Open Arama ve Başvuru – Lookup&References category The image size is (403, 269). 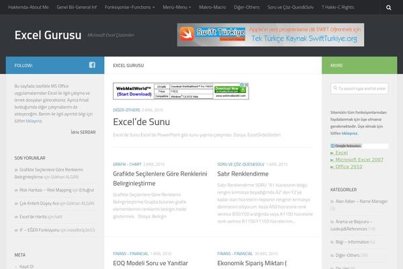[351, 225]
